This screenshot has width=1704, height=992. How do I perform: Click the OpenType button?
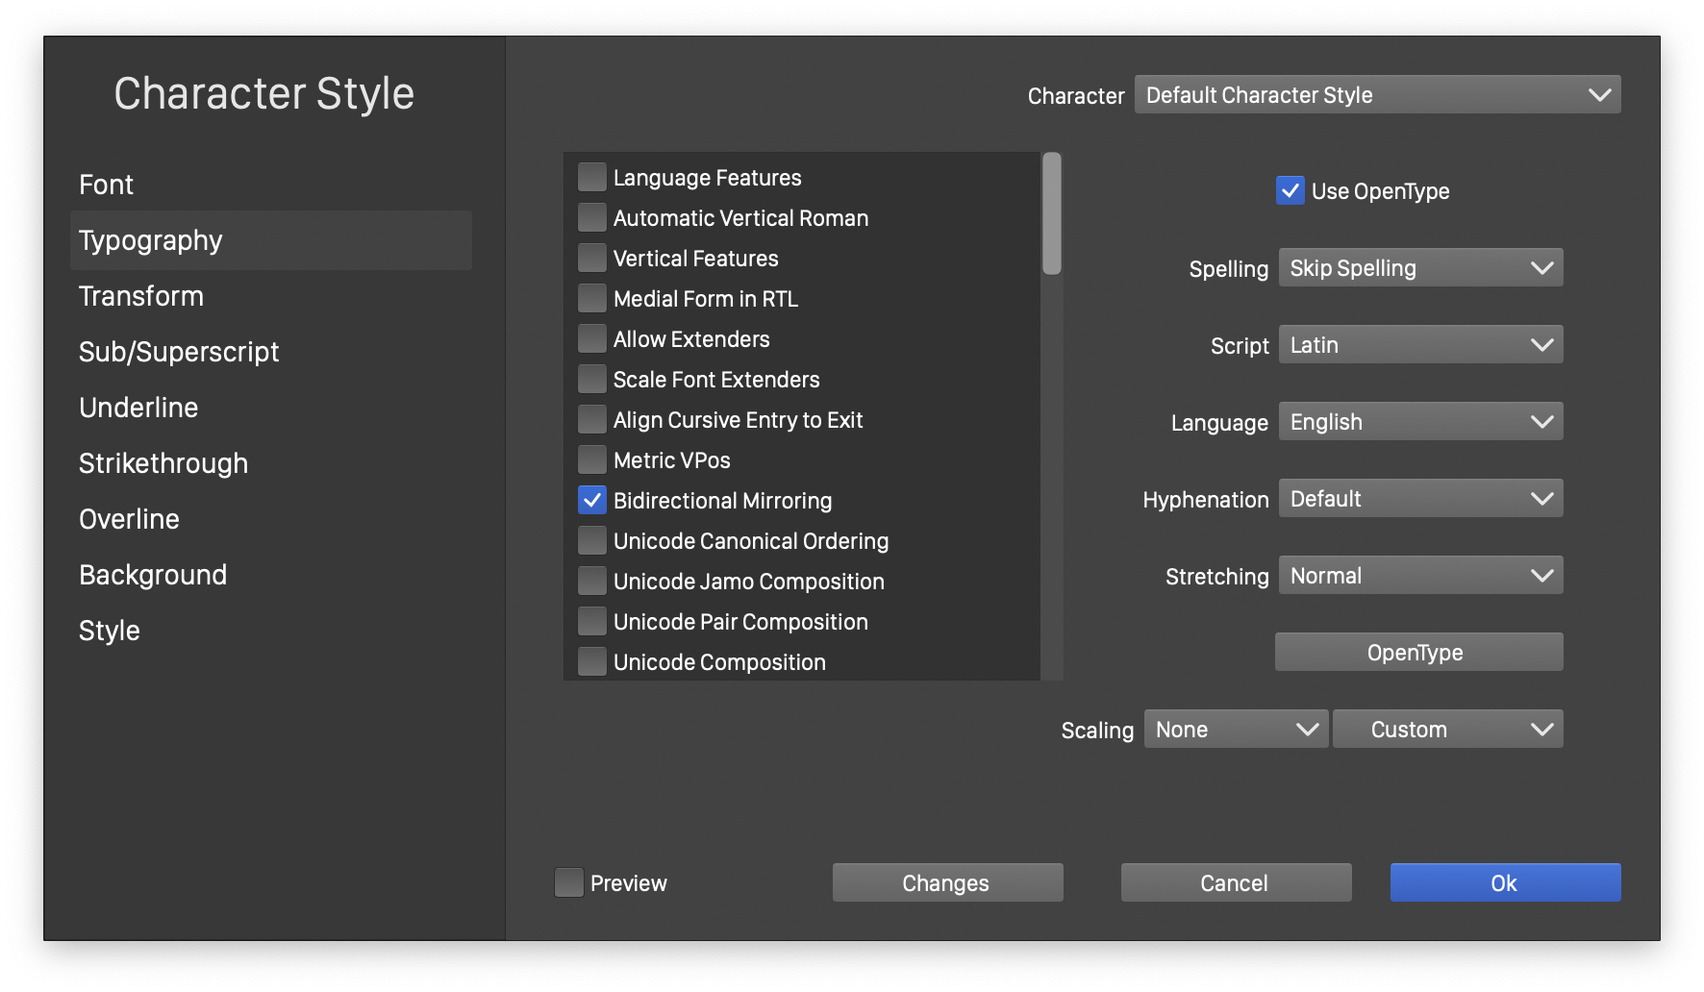pos(1418,653)
